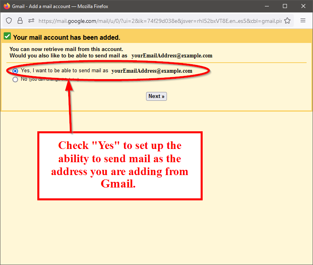
Task: Click the Firefox logo in the title bar
Action: pos(6,6)
